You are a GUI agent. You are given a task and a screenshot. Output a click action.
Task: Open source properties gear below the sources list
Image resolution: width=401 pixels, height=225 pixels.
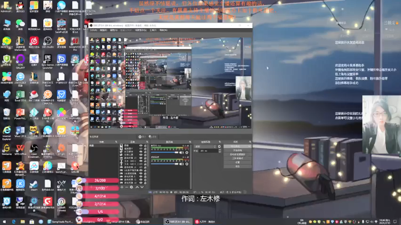point(131,187)
